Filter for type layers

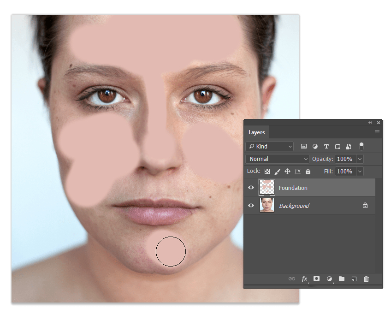326,147
